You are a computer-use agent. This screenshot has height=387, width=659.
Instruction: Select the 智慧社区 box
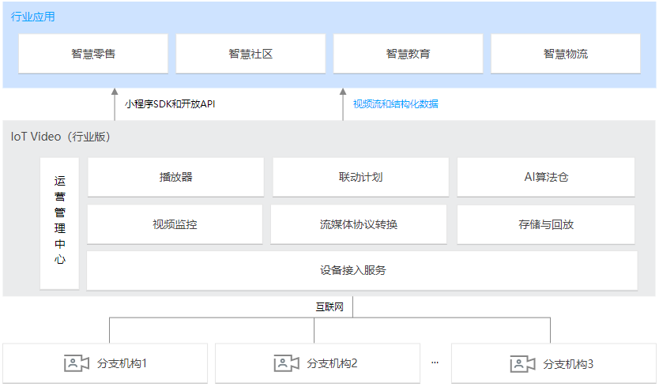(250, 54)
